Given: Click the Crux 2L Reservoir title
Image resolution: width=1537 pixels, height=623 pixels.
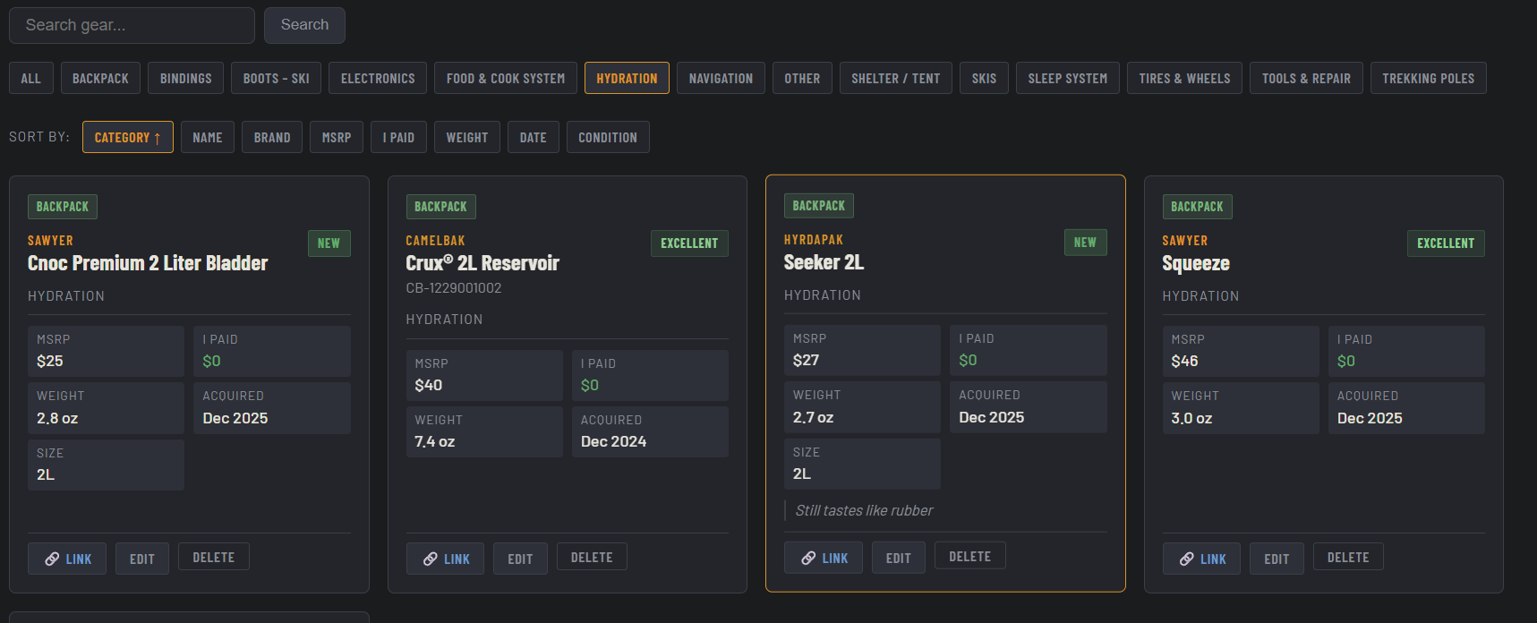Looking at the screenshot, I should (482, 263).
